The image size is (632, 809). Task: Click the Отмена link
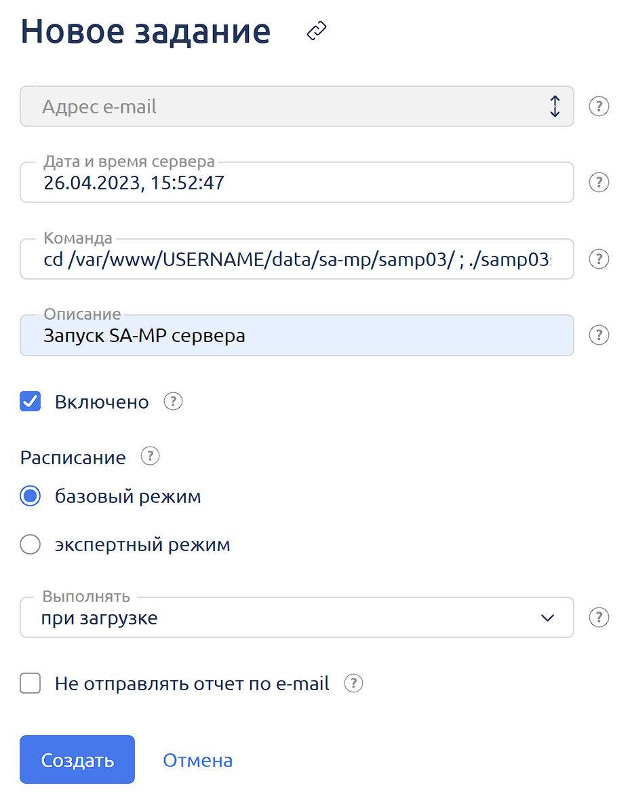click(x=197, y=760)
